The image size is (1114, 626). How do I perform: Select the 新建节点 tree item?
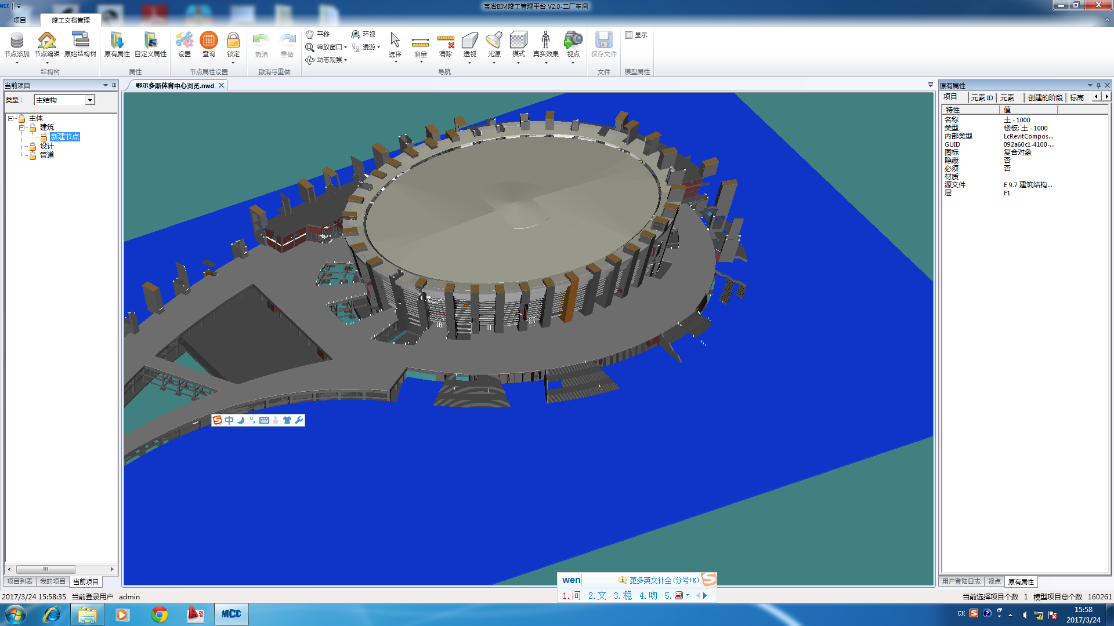(64, 137)
